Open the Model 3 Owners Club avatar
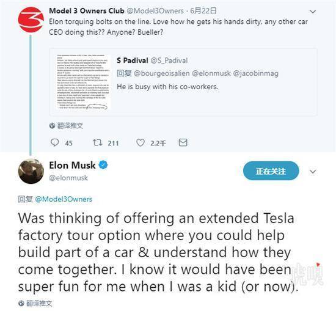Image resolution: width=336 pixels, height=311 pixels. tap(31, 20)
